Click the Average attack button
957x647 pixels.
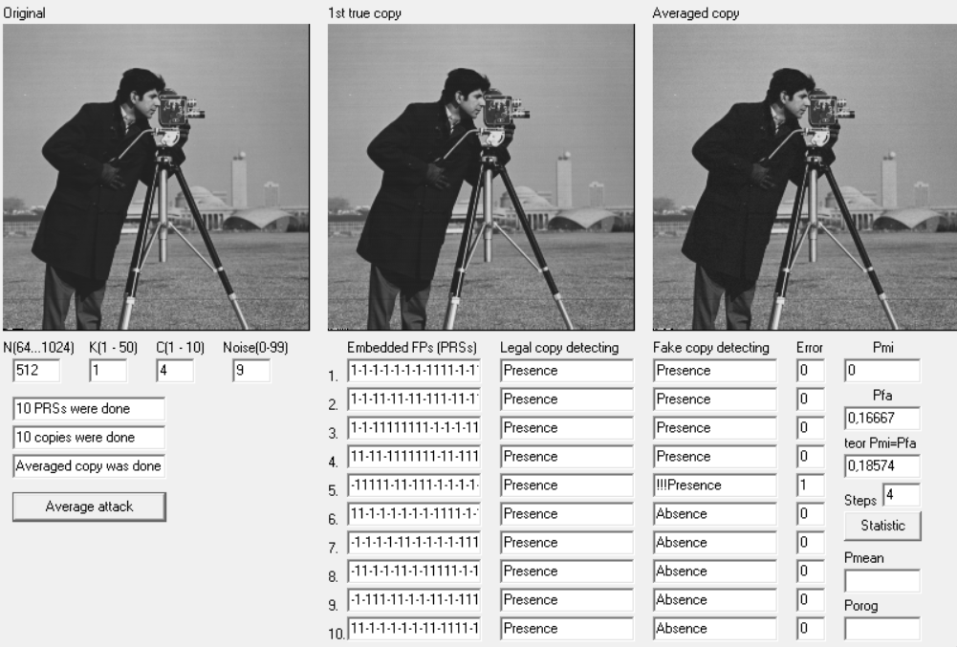click(x=89, y=507)
